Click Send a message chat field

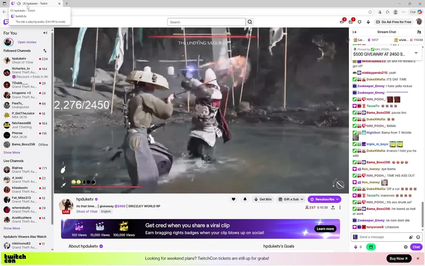pyautogui.click(x=383, y=237)
